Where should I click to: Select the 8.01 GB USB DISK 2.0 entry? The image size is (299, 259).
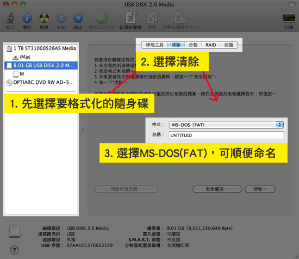pyautogui.click(x=41, y=65)
